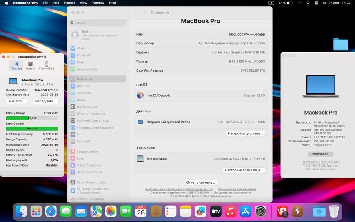Click the Wi-Fi icon in menu bar
355x222 pixels.
pos(300,3)
